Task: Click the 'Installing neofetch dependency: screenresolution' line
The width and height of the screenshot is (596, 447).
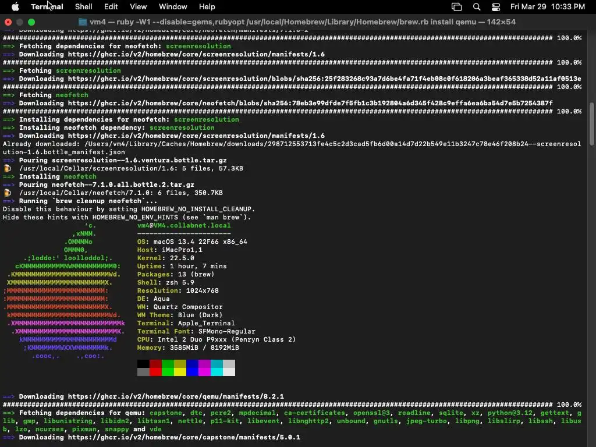Action: [x=109, y=127]
